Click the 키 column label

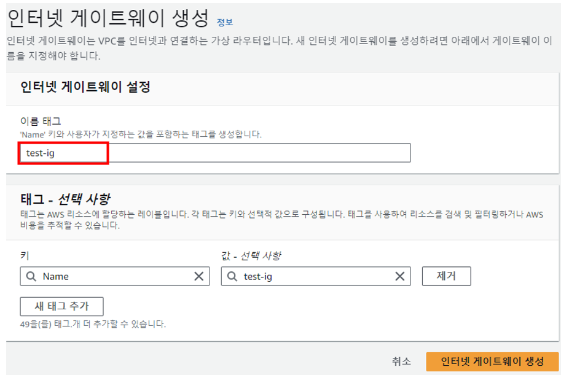pyautogui.click(x=25, y=256)
